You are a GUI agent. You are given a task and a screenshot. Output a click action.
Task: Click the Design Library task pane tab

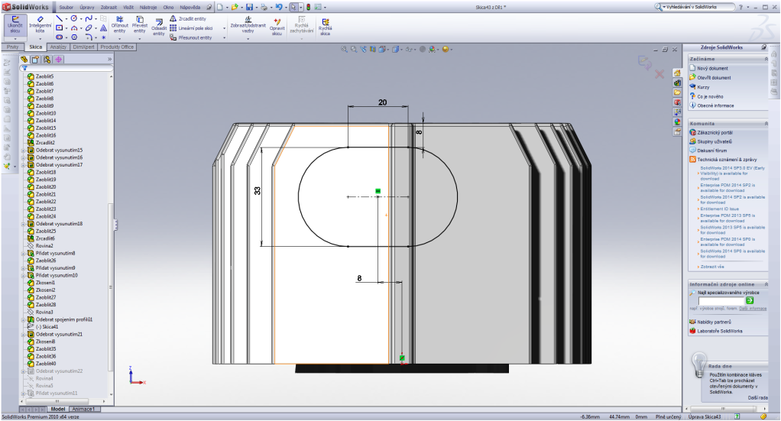tap(677, 83)
